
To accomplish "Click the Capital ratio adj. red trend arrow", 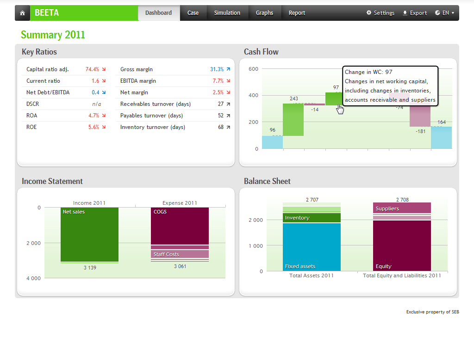I will [x=104, y=69].
